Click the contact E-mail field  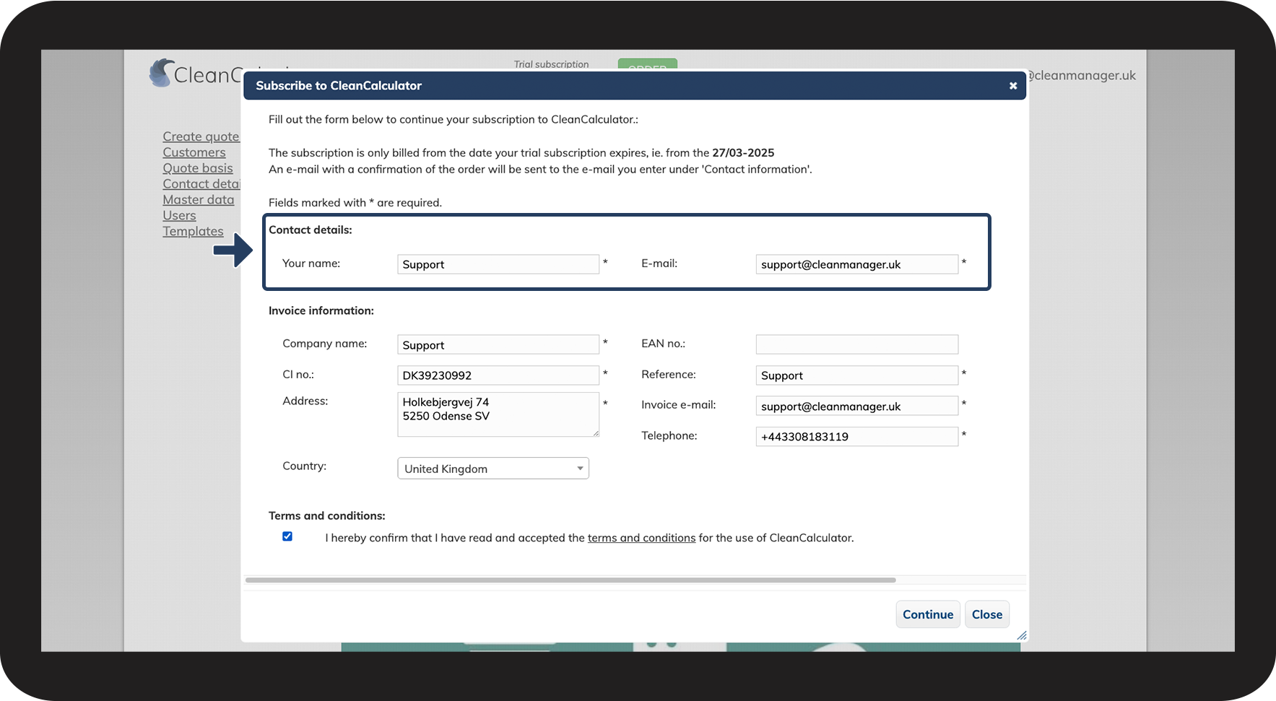click(856, 264)
